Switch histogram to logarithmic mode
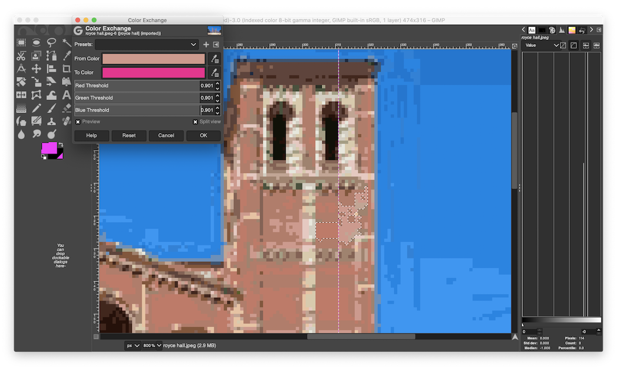The image size is (617, 369). [x=573, y=45]
